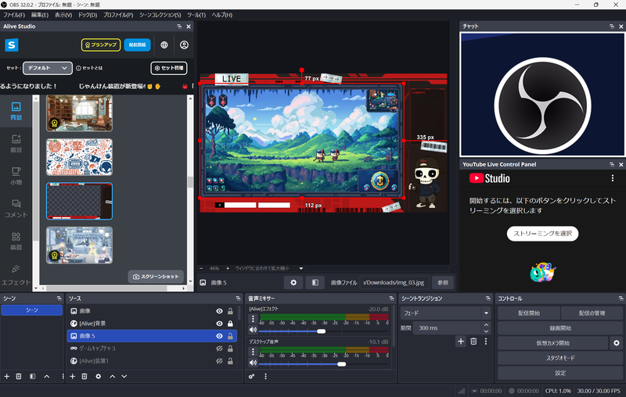Show the hidden ゲームキャプチャ 3 source

(x=219, y=349)
